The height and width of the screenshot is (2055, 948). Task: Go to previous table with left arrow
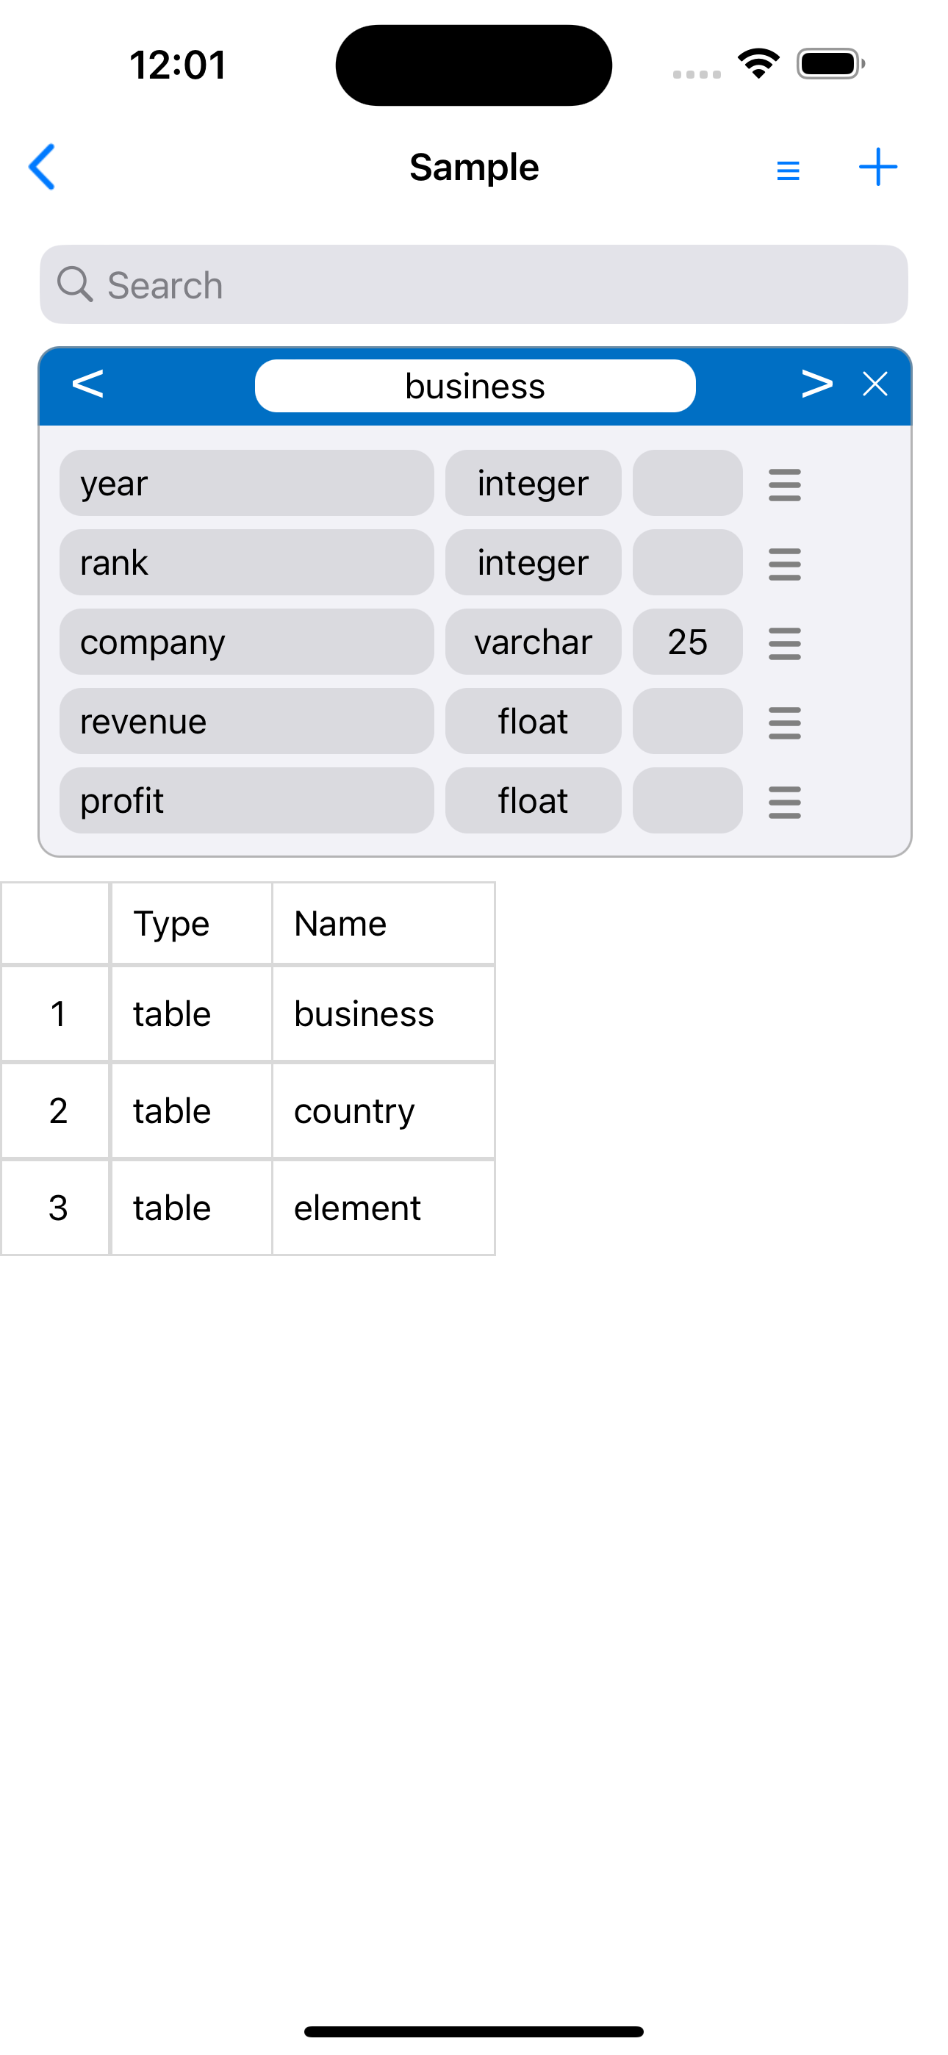point(87,384)
